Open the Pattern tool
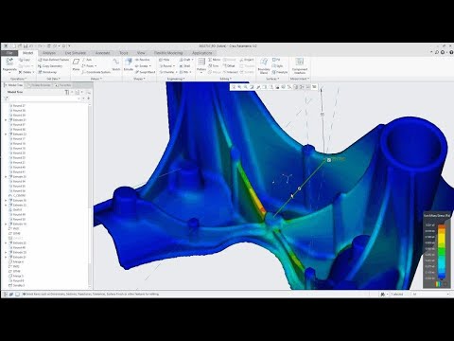The height and width of the screenshot is (341, 454). pyautogui.click(x=201, y=63)
